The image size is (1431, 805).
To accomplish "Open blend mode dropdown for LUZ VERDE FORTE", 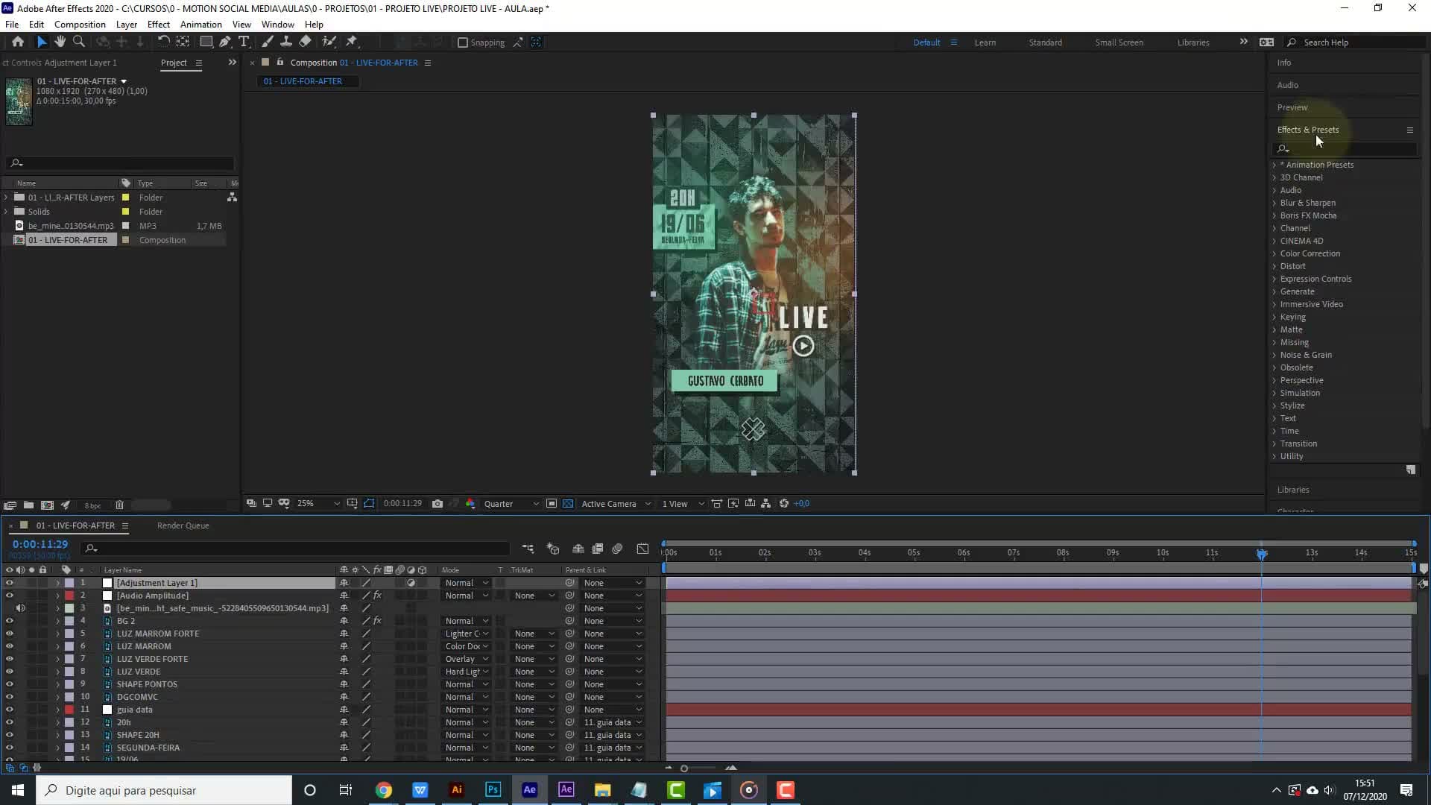I will point(467,659).
